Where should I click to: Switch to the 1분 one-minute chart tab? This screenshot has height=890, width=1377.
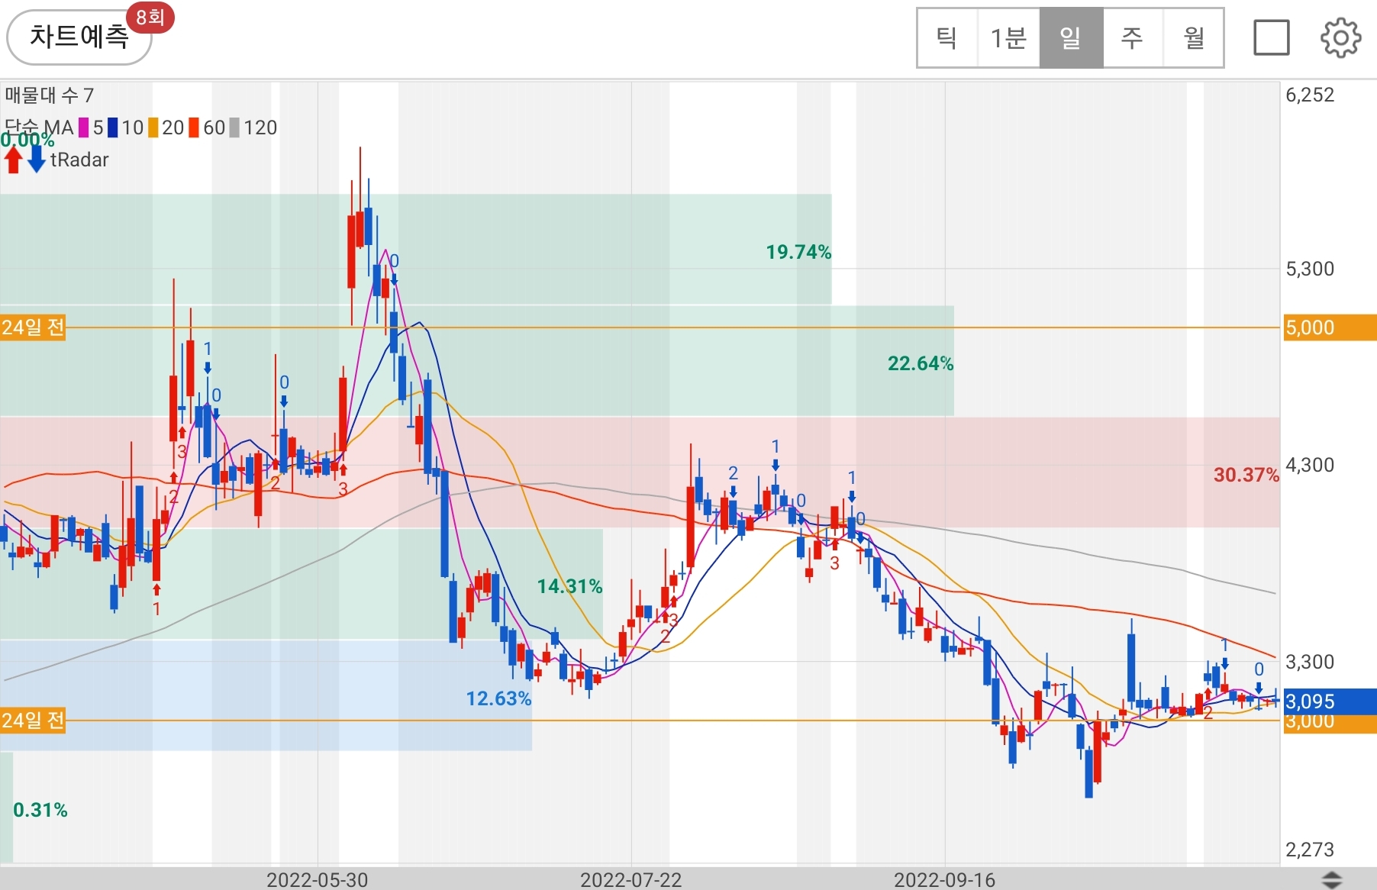[x=1008, y=37]
